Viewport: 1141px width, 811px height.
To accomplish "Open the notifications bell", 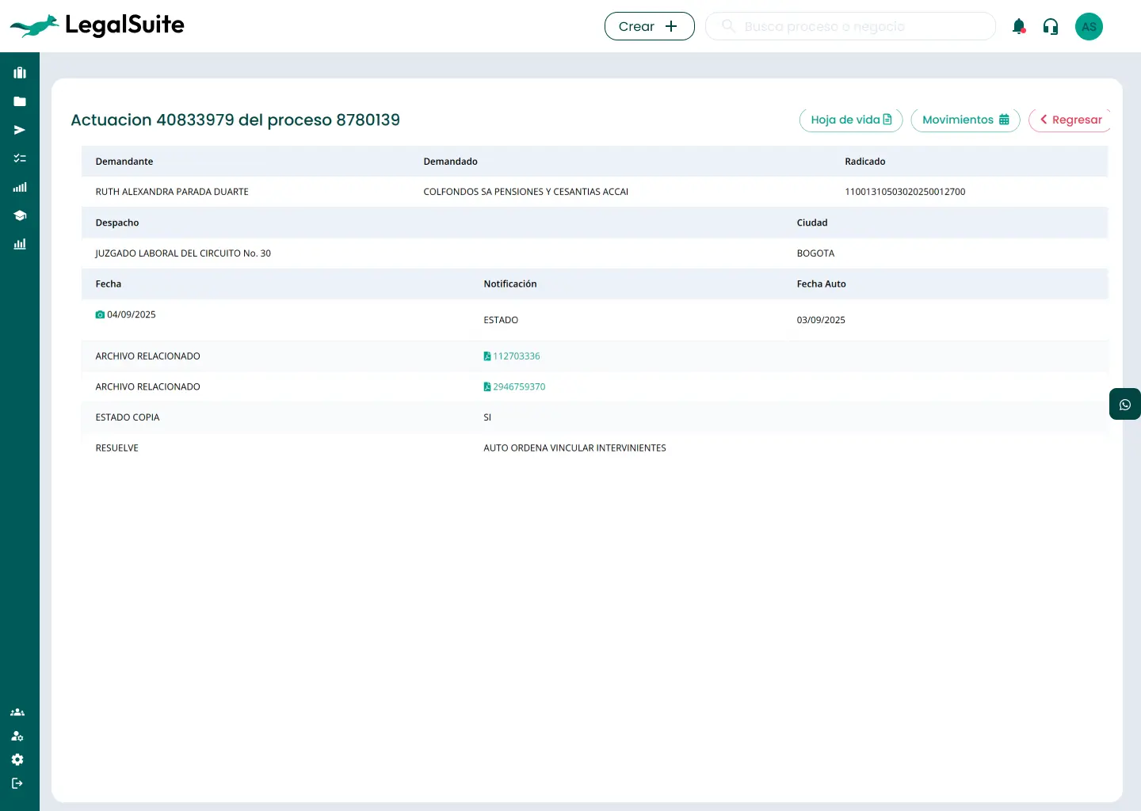I will point(1019,27).
